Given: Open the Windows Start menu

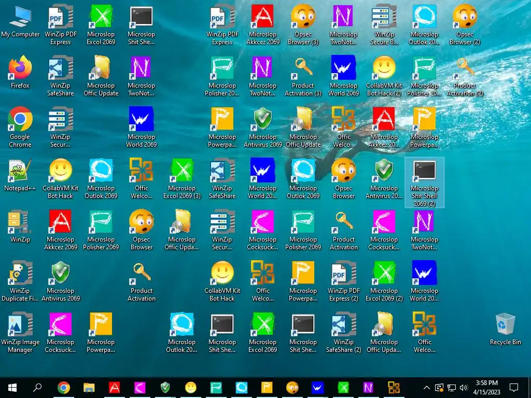Looking at the screenshot, I should 12,388.
